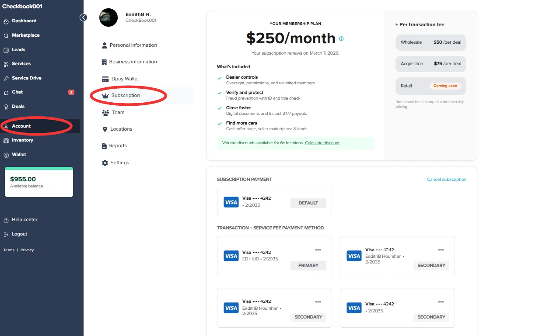Viewport: 539px width, 336px height.
Task: Click the Settings gear icon
Action: tap(105, 163)
